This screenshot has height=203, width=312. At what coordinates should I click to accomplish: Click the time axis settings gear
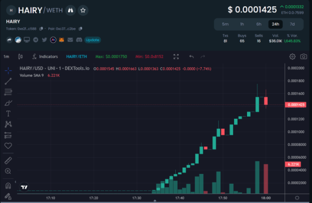point(297,198)
